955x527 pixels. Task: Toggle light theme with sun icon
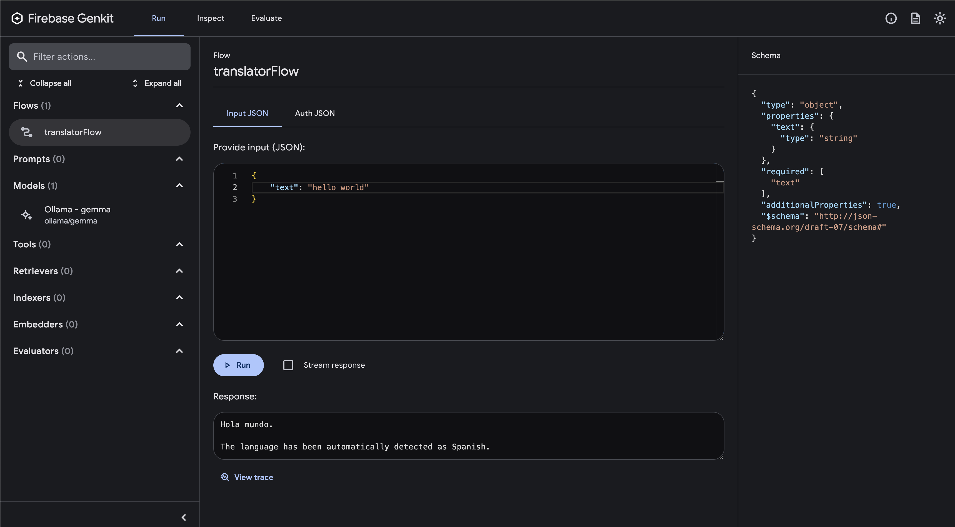[x=940, y=18]
